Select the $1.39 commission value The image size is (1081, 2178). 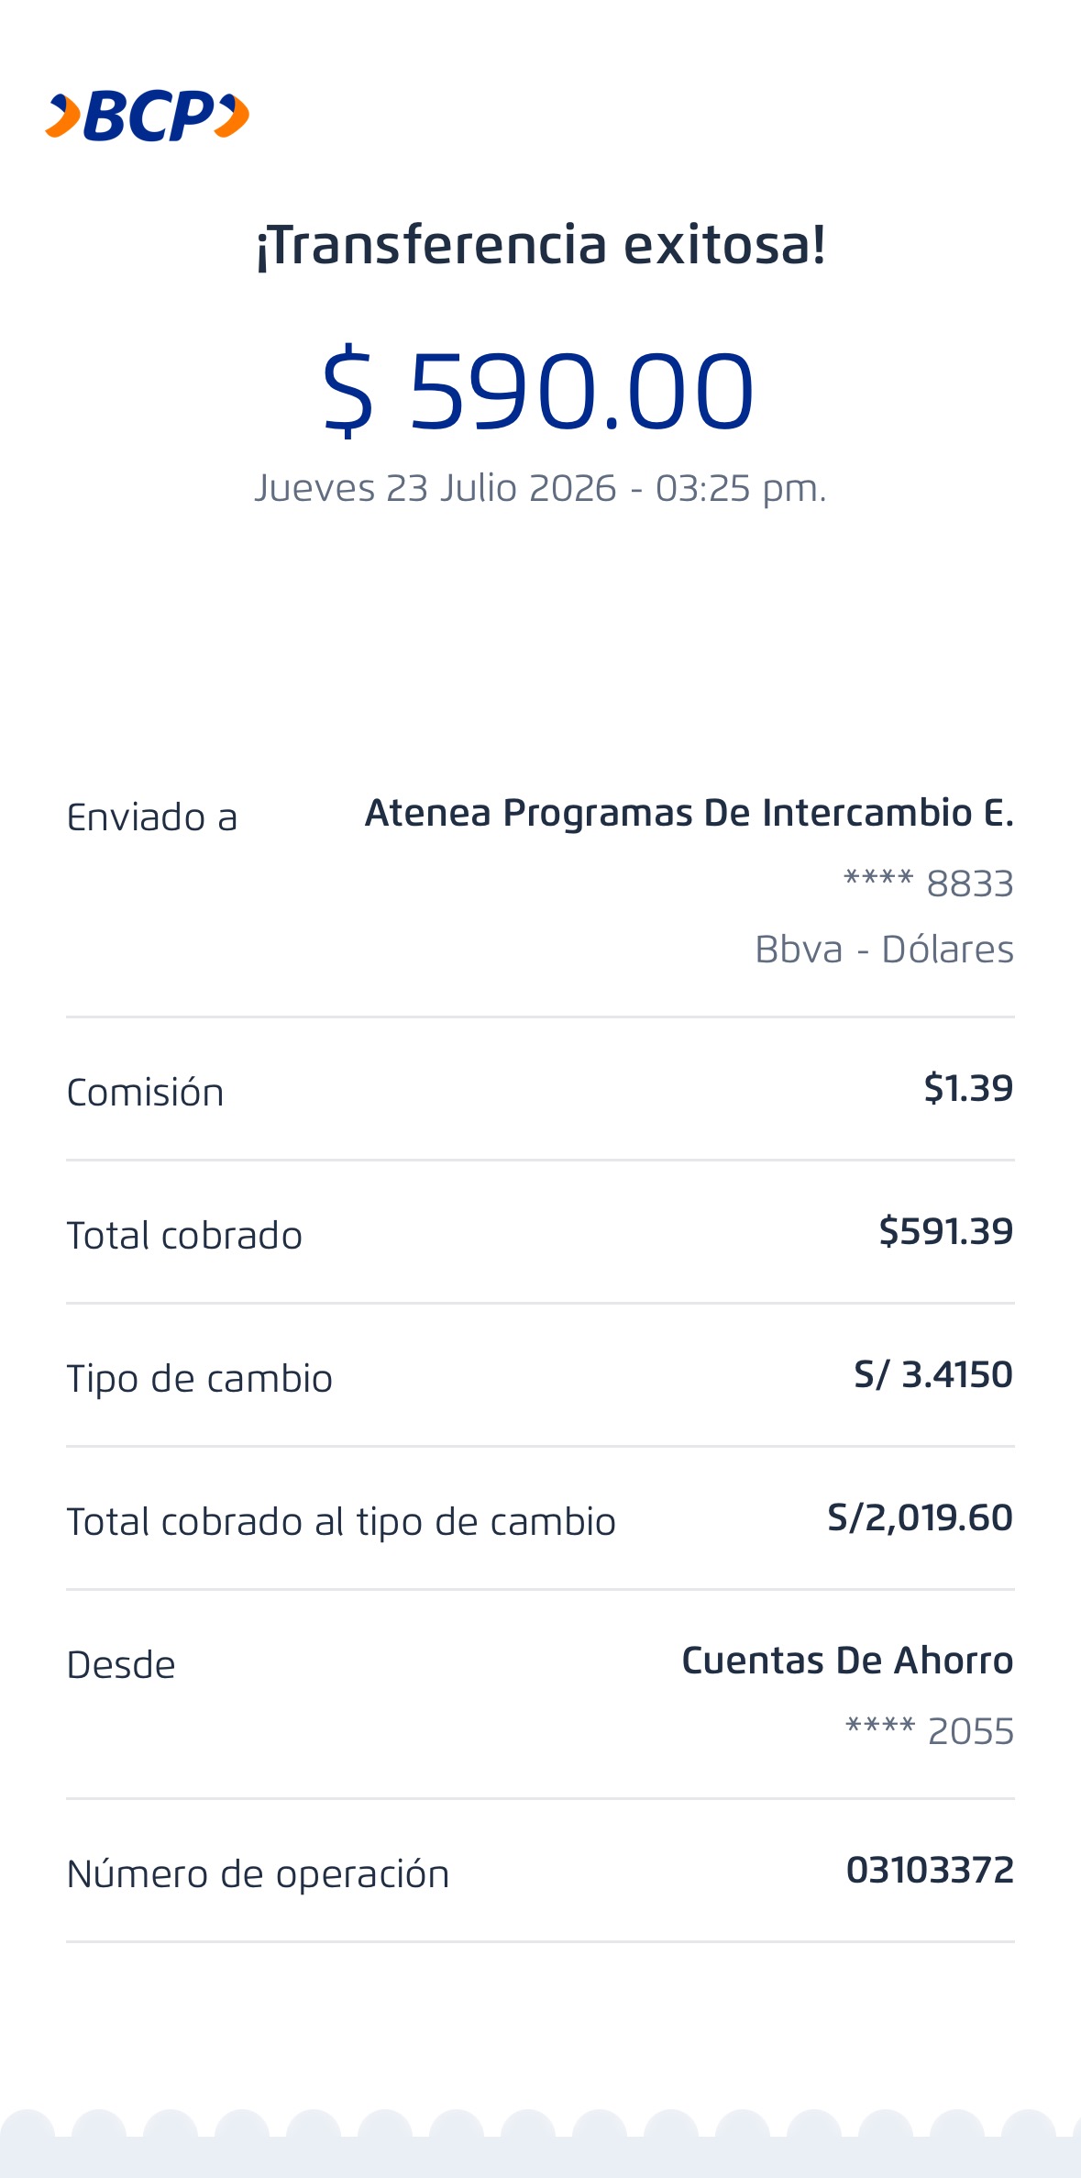click(968, 1088)
